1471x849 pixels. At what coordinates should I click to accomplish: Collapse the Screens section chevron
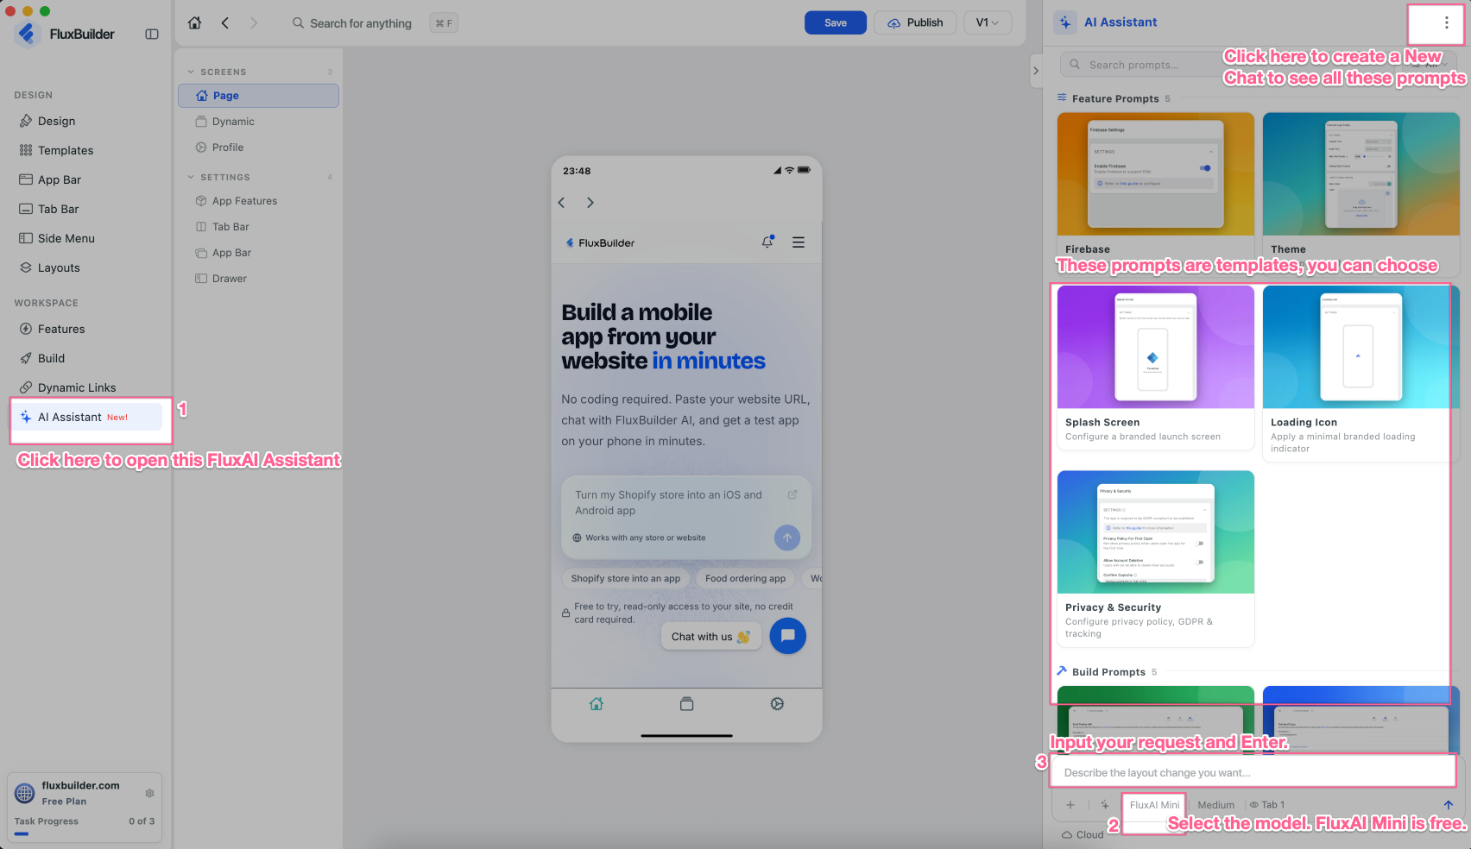tap(191, 72)
